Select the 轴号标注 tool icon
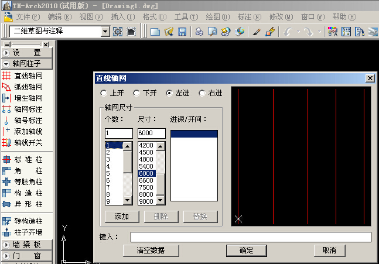The image size is (379, 264). [6, 120]
